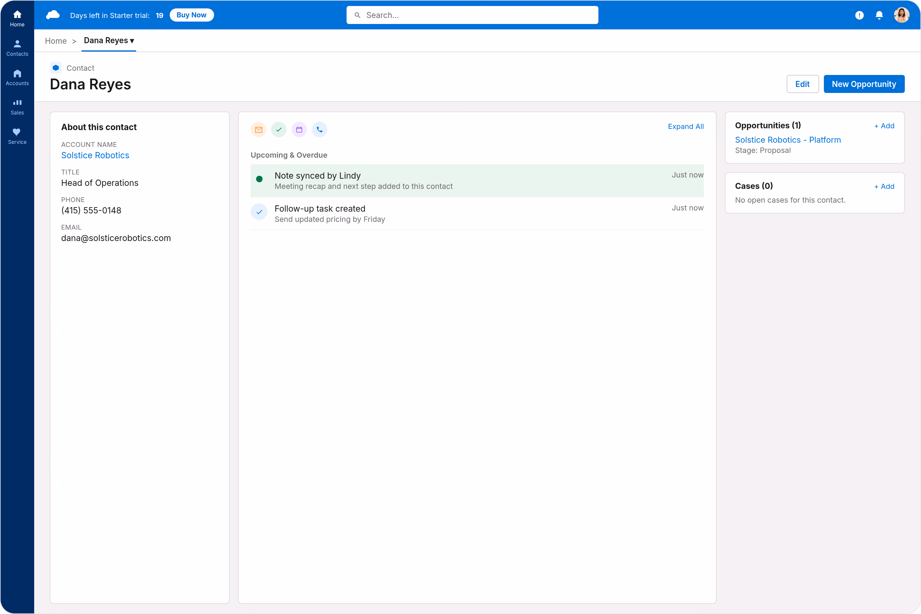Click About this contact heading
This screenshot has height=614, width=921.
99,127
